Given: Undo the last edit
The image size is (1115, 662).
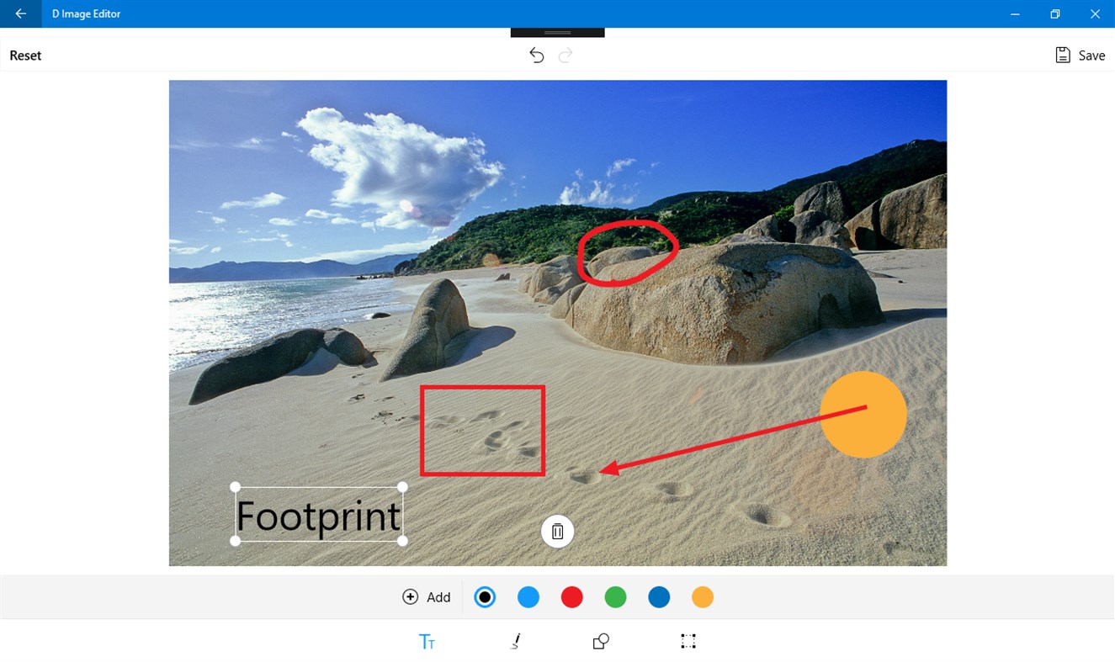Looking at the screenshot, I should pyautogui.click(x=536, y=55).
